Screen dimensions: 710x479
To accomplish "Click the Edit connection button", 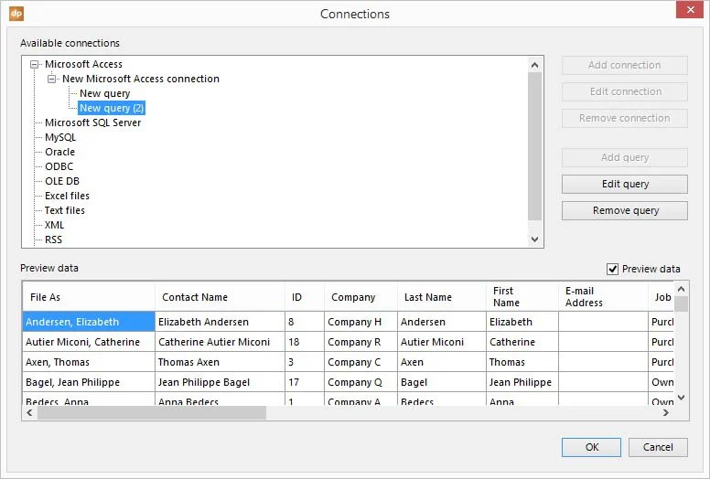I will (624, 91).
